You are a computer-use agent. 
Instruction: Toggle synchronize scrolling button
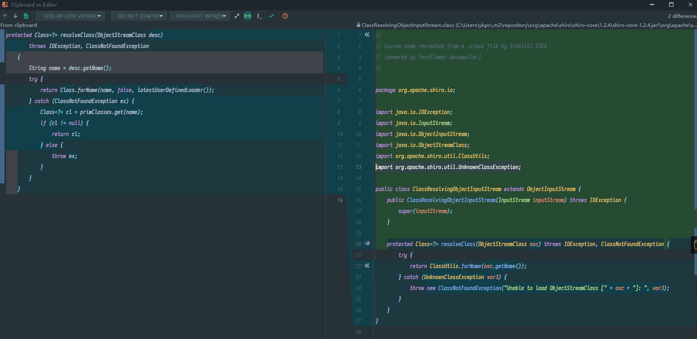[248, 16]
